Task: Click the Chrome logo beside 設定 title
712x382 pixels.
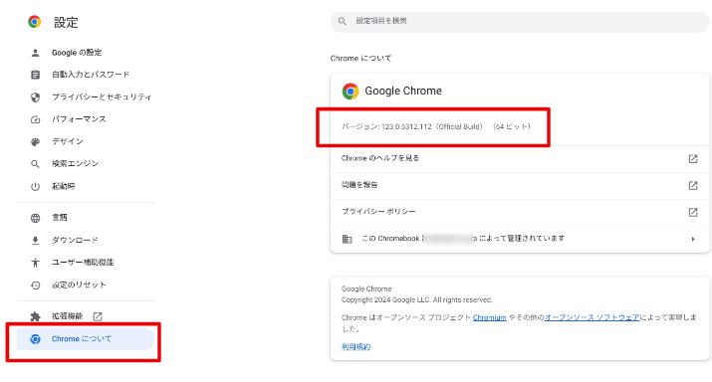Action: (x=35, y=22)
